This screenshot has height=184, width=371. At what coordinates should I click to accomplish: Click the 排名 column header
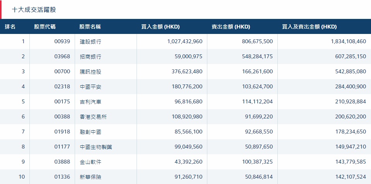[10, 27]
